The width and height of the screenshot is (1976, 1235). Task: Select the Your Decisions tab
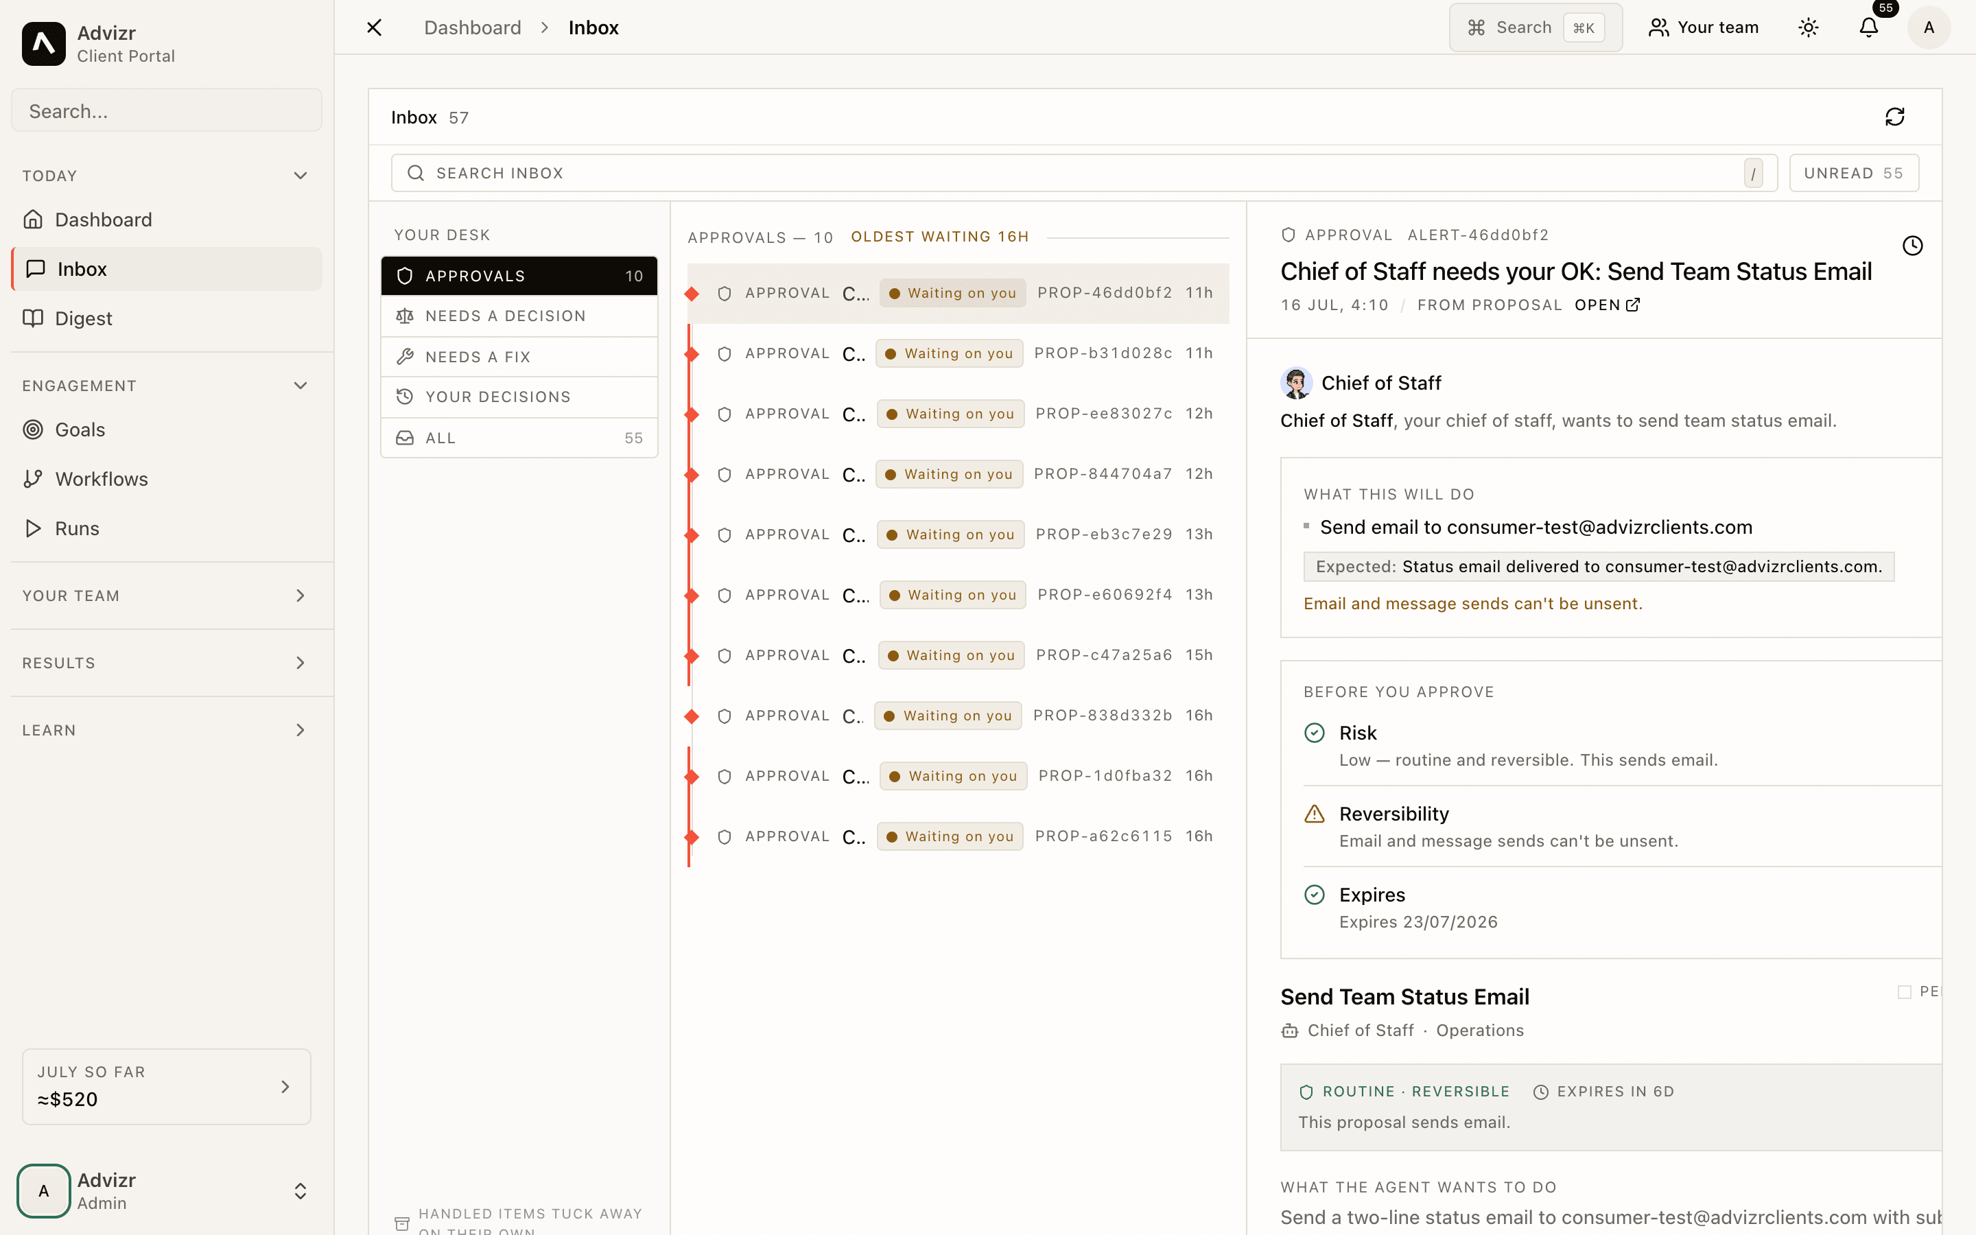[519, 397]
